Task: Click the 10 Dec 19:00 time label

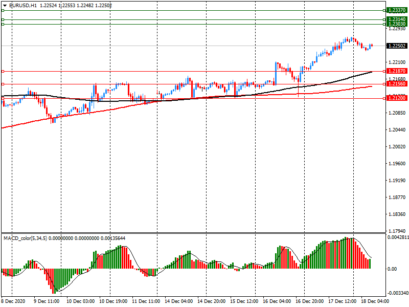Action: pos(113,301)
